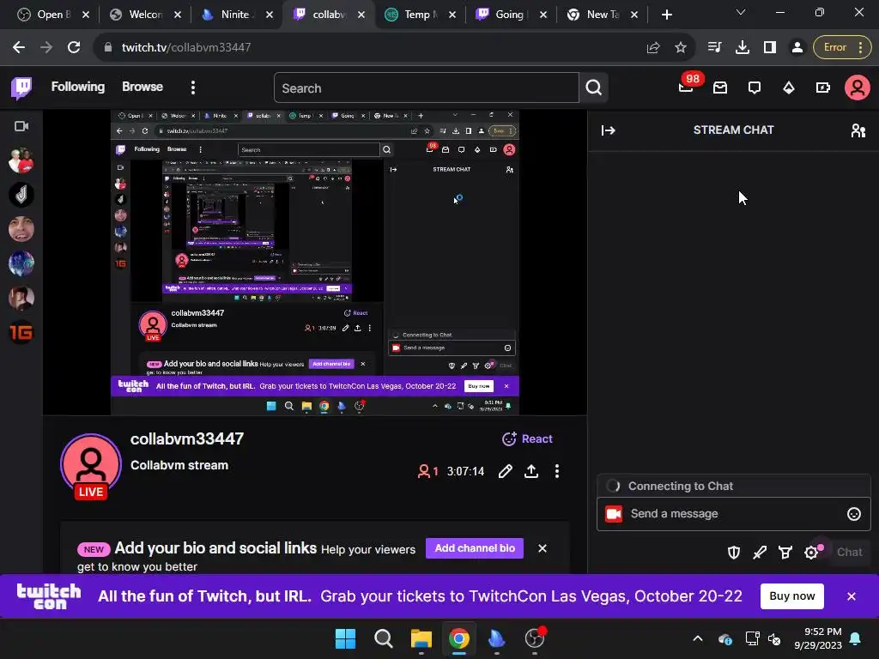Click the channel points rewards icon under chat

(x=785, y=553)
